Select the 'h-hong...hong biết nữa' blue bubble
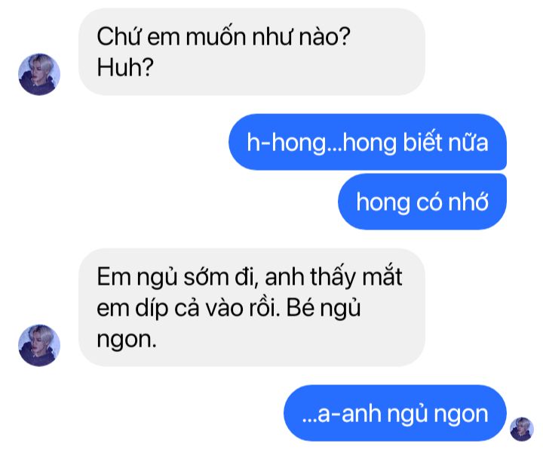Viewport: 543px width, 450px height. click(x=367, y=142)
